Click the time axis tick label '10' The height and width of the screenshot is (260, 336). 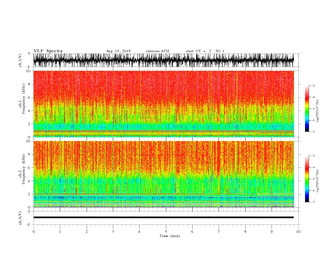click(x=298, y=232)
